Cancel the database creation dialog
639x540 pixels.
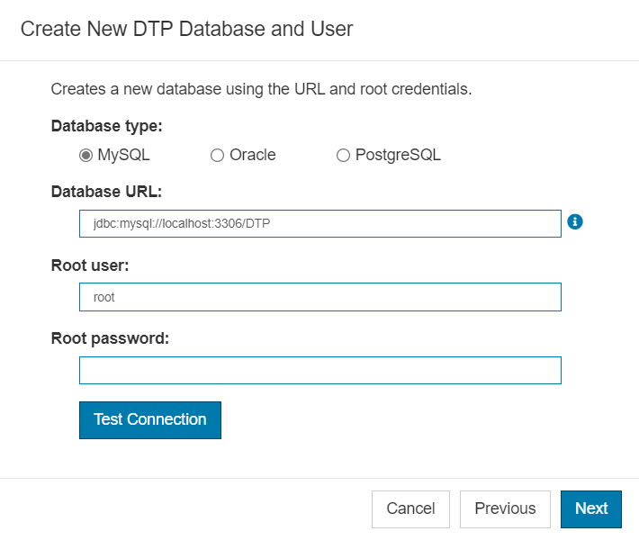click(x=410, y=509)
